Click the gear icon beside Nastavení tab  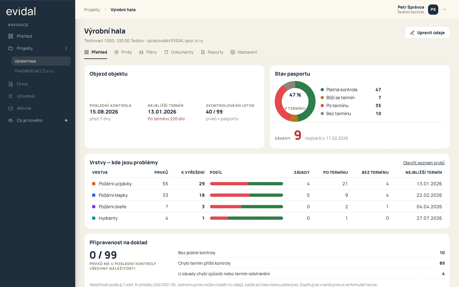coord(233,52)
